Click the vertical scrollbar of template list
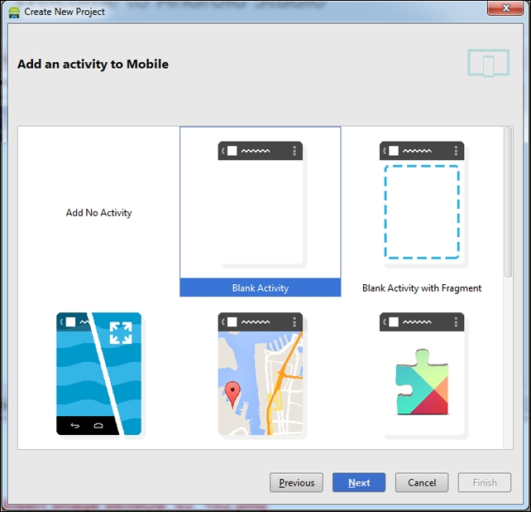Viewport: 531px width, 512px height. [x=508, y=202]
